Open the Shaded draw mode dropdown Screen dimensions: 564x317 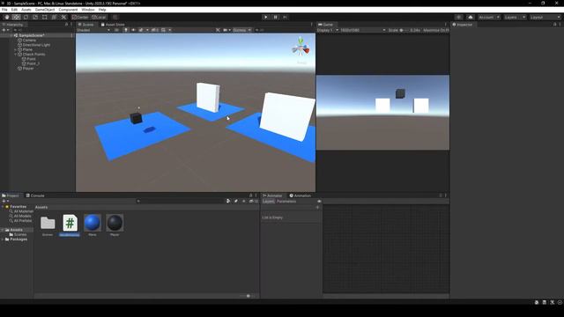point(93,30)
